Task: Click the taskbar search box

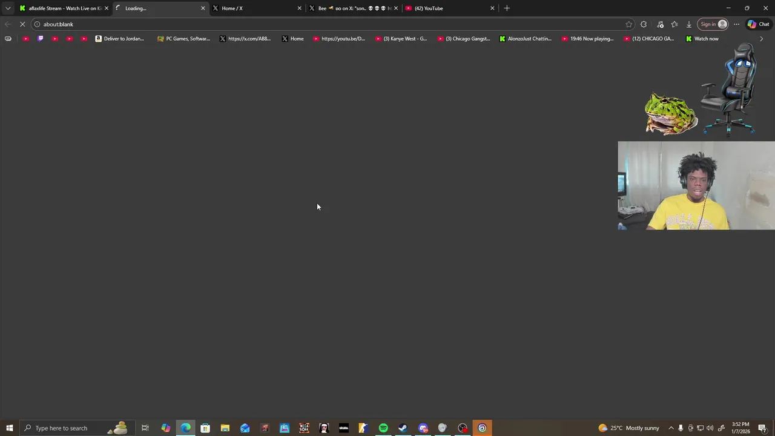Action: 76,428
